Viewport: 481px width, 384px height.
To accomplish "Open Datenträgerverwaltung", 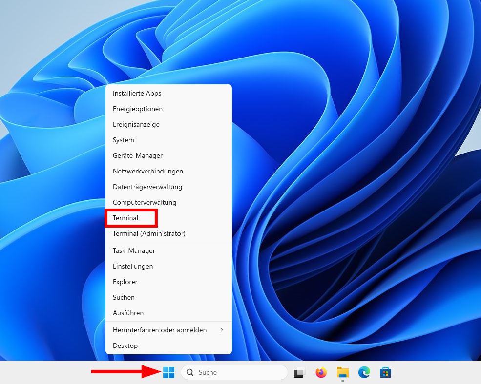I will pyautogui.click(x=147, y=187).
